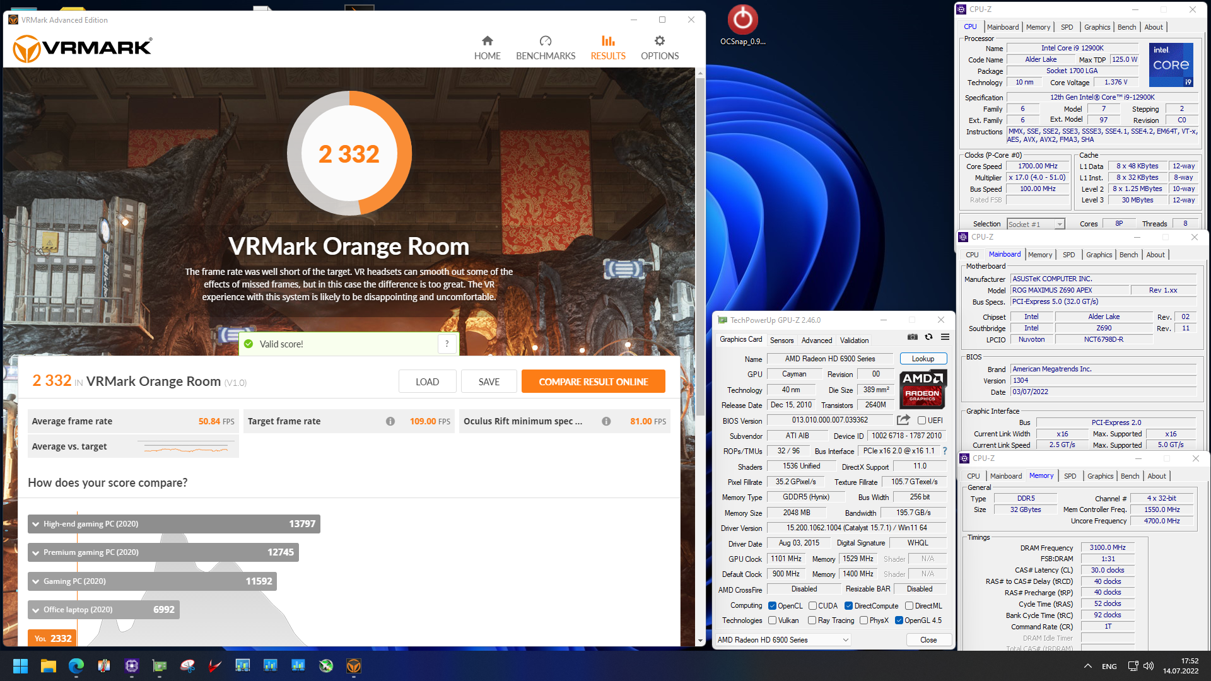
Task: Toggle the OpenGL 4.5 checkbox
Action: (899, 620)
